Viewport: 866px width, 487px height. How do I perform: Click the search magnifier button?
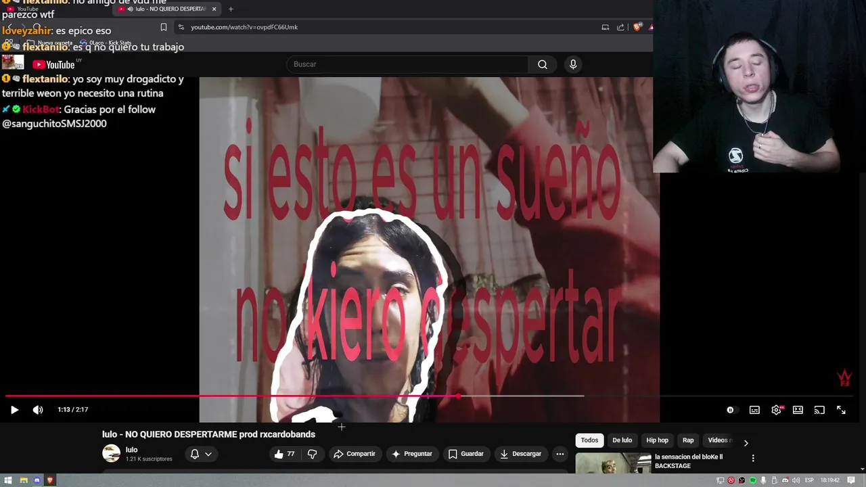pos(543,64)
